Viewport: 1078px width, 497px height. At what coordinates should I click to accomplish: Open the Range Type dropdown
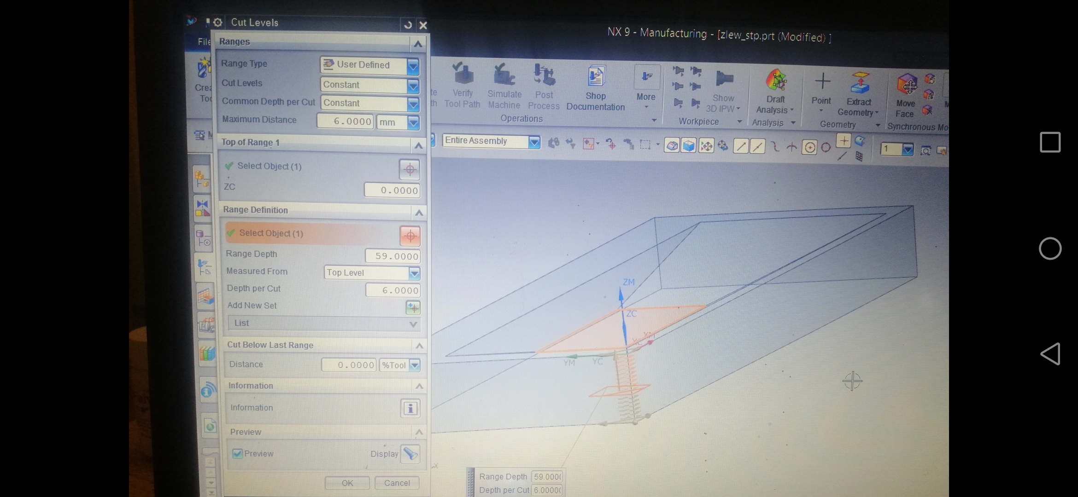pyautogui.click(x=413, y=66)
